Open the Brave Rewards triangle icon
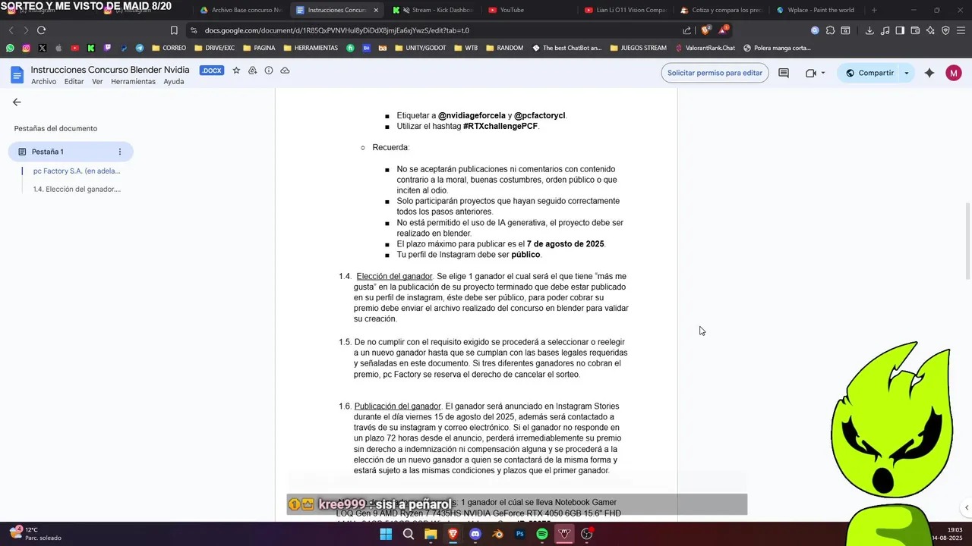This screenshot has width=972, height=546. [x=723, y=30]
